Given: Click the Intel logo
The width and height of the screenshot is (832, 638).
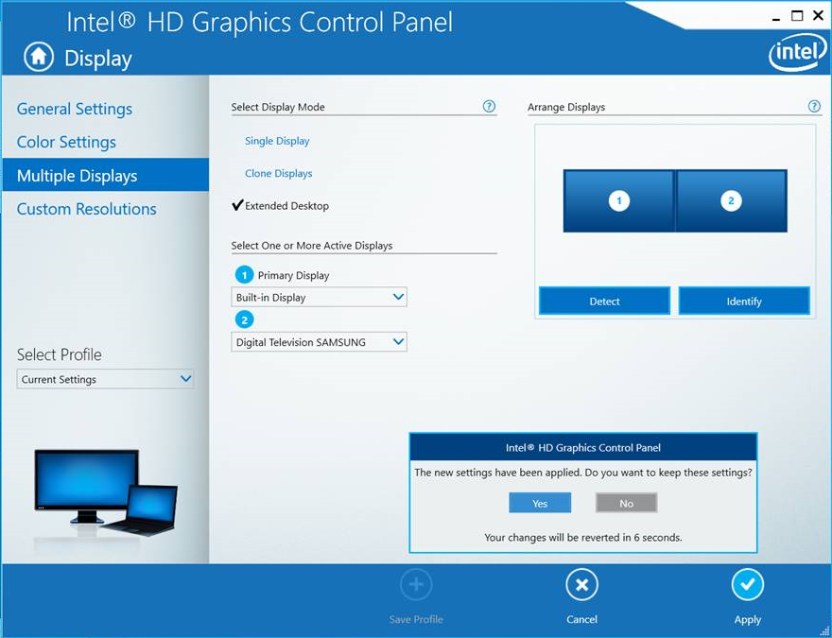Looking at the screenshot, I should [798, 54].
